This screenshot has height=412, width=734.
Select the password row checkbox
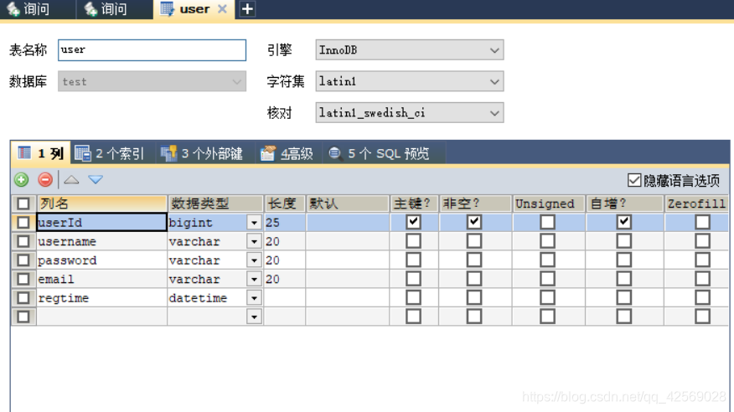23,260
